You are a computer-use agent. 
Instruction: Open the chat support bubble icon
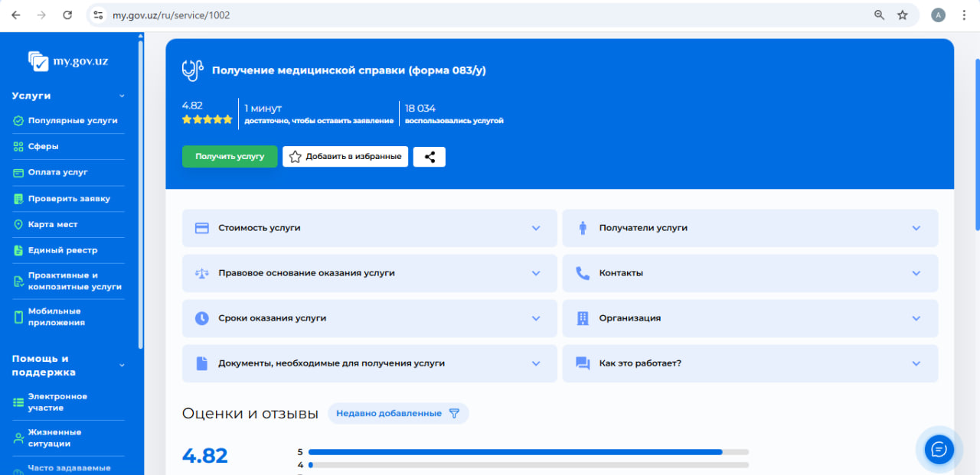[939, 449]
